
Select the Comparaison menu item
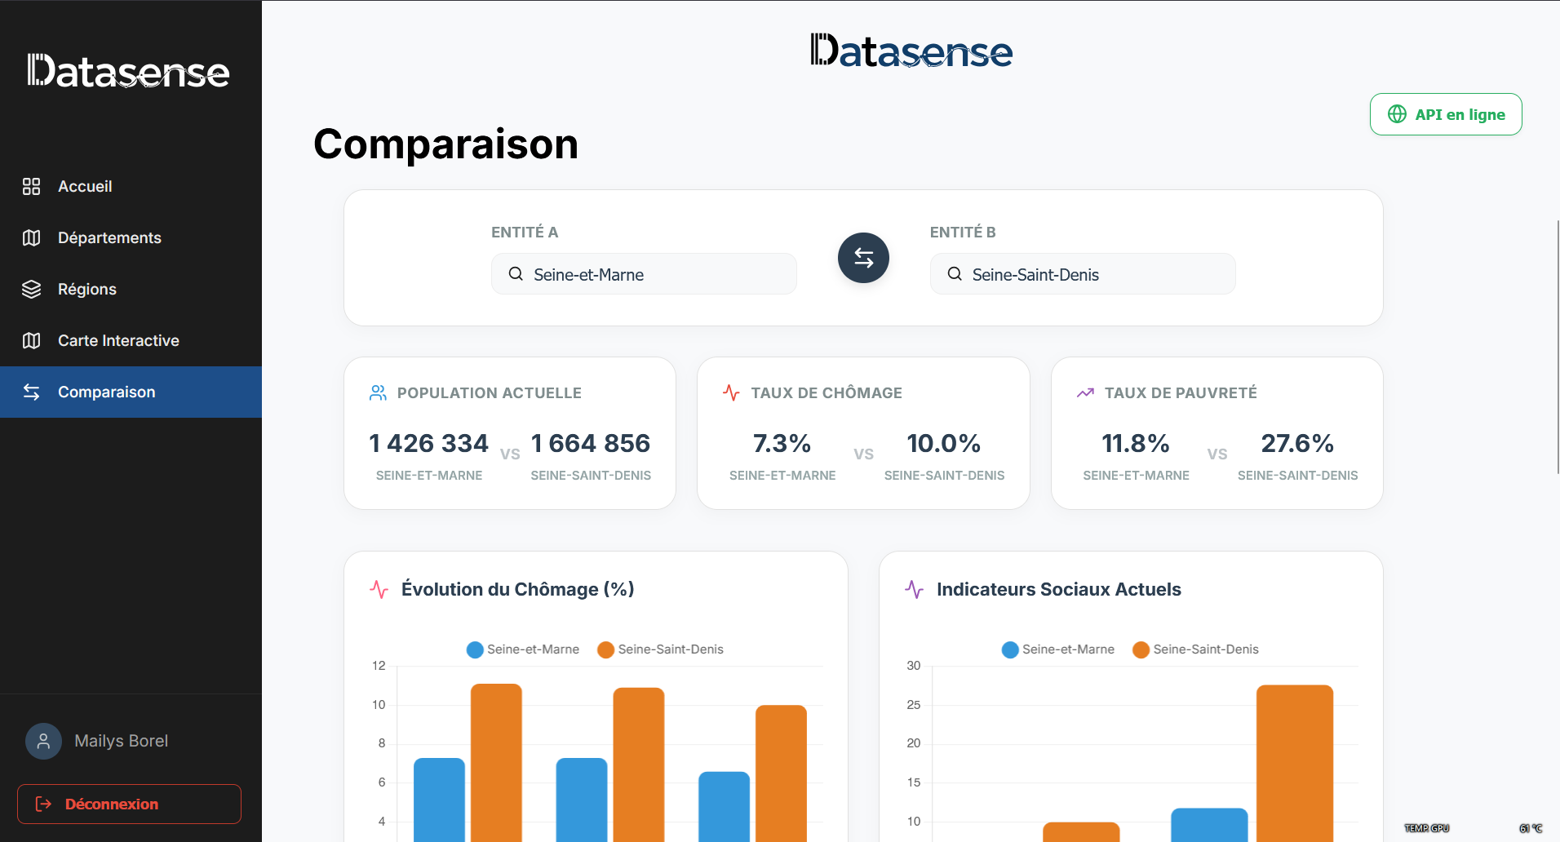(131, 392)
